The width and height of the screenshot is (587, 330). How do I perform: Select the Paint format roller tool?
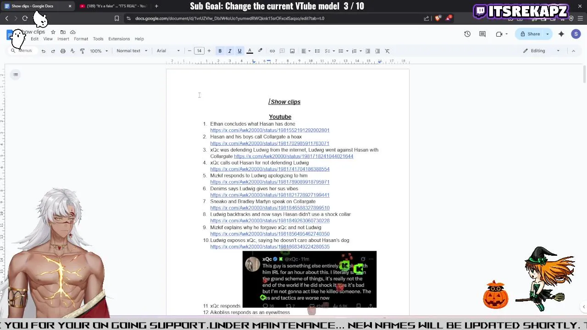tap(82, 51)
